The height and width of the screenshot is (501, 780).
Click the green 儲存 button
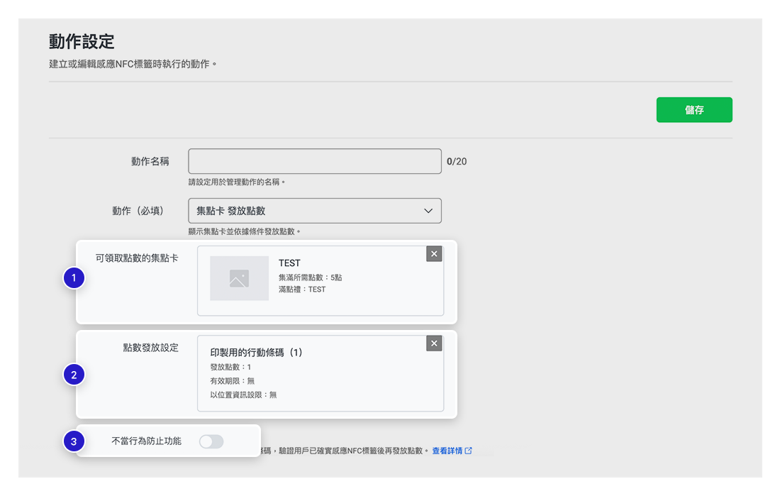(x=694, y=109)
